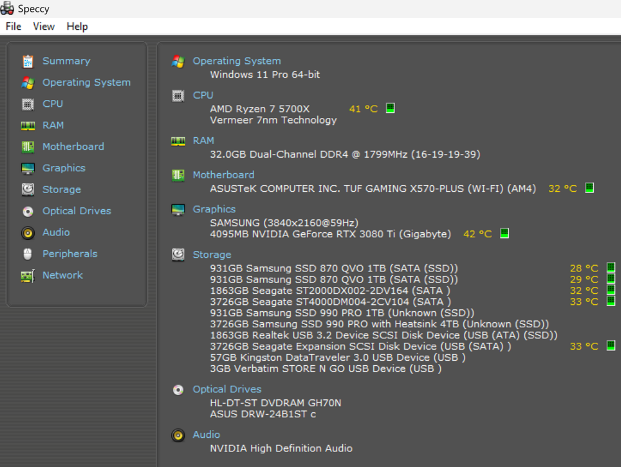
Task: Open the View menu
Action: [43, 26]
